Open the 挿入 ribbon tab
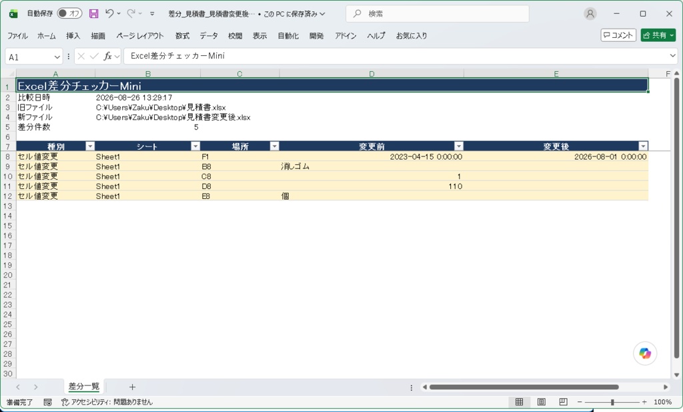Image resolution: width=683 pixels, height=412 pixels. tap(73, 36)
